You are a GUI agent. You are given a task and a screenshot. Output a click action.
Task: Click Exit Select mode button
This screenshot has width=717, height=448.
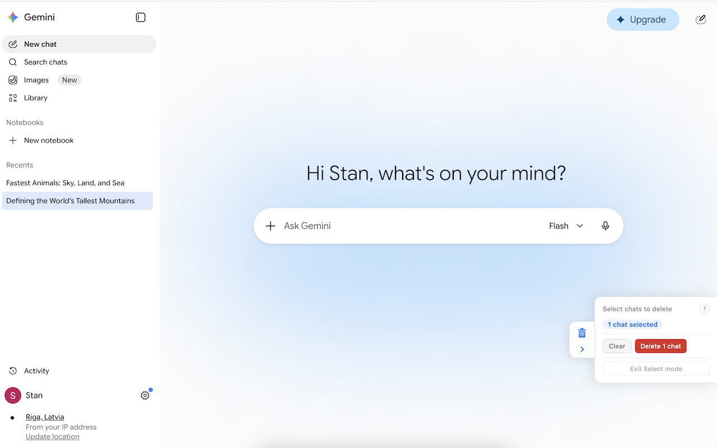tap(656, 369)
